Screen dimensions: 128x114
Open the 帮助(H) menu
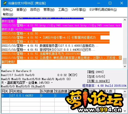click(x=8, y=14)
